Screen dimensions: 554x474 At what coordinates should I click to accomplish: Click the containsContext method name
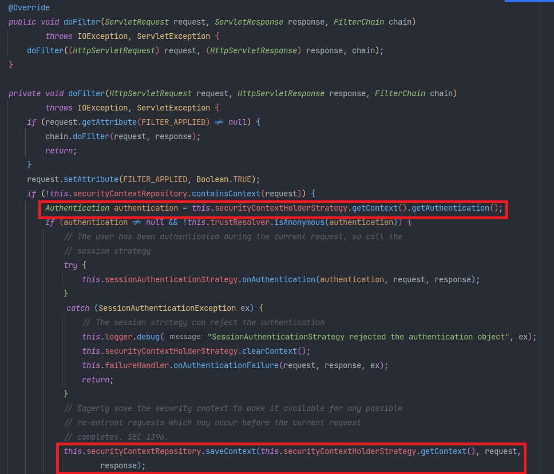pos(226,193)
